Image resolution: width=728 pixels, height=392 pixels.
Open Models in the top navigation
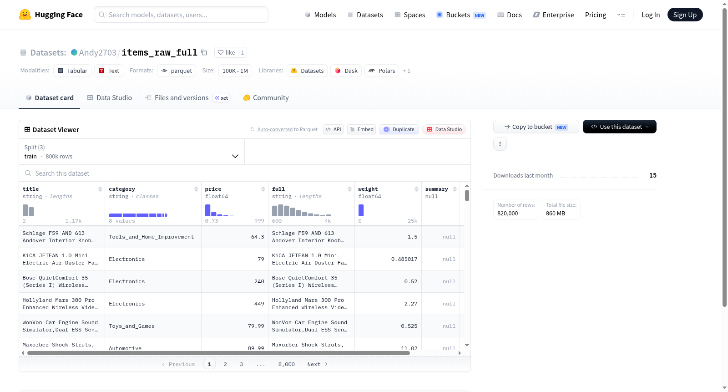(x=320, y=15)
